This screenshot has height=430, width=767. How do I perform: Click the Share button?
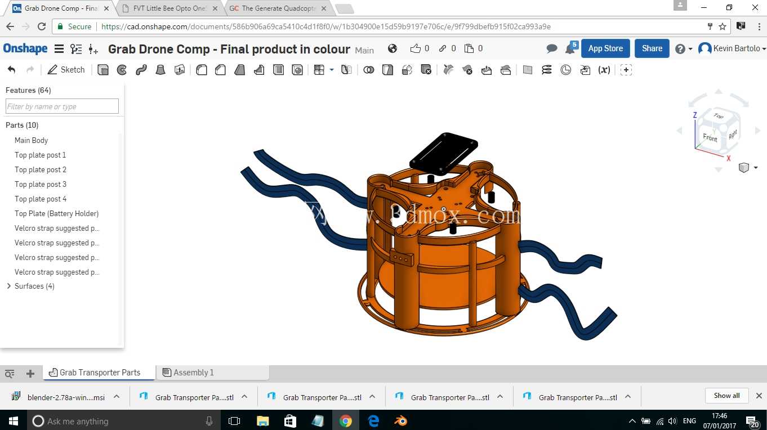[x=652, y=48]
